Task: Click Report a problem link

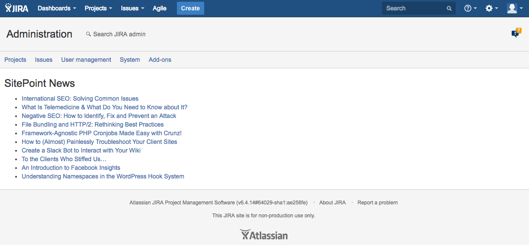Action: pyautogui.click(x=378, y=203)
